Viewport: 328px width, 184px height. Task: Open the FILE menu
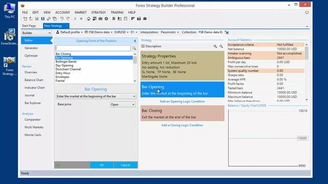25,12
